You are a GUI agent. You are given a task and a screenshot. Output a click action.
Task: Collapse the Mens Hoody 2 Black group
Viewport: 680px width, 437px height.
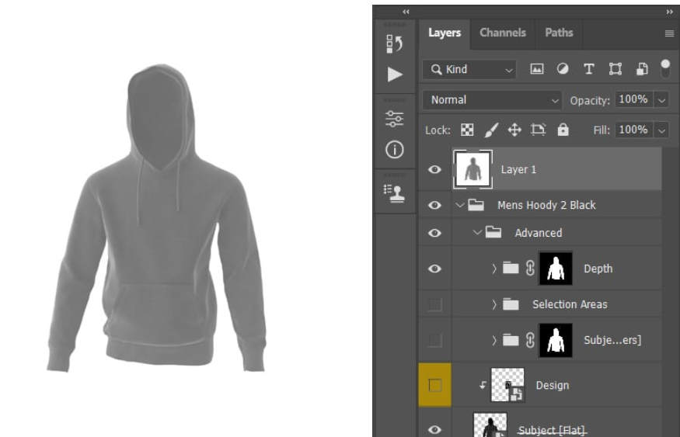460,205
